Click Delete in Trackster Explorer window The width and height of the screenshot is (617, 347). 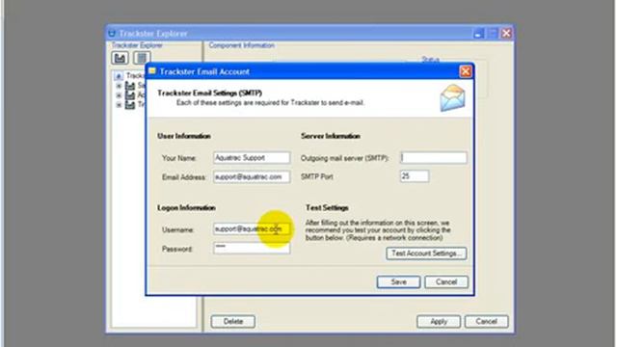pyautogui.click(x=233, y=321)
